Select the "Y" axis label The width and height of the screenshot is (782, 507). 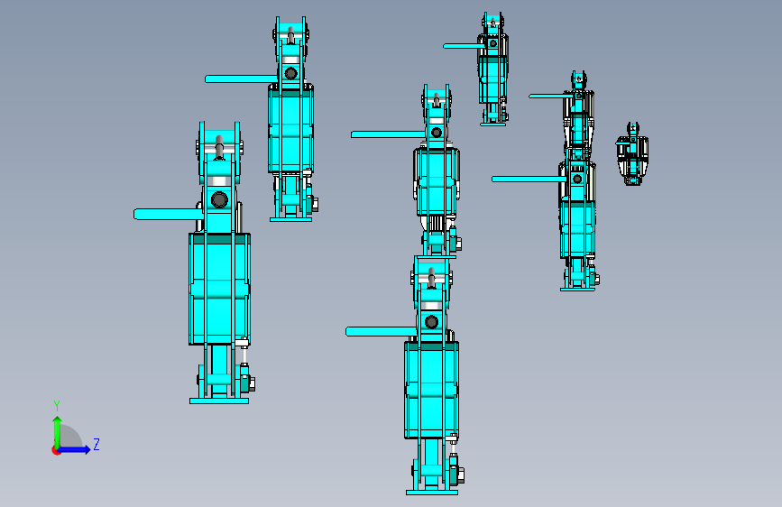pos(57,405)
